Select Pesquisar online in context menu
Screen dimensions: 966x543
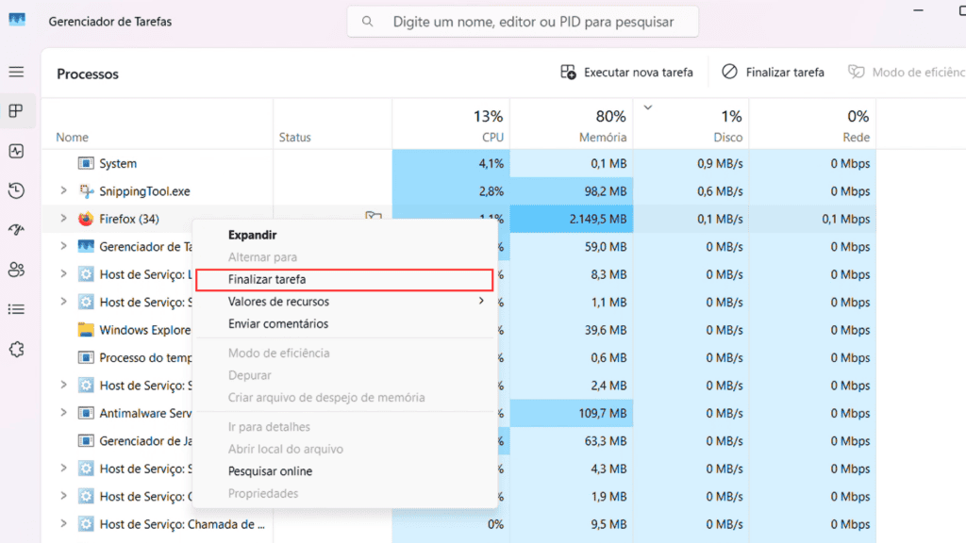pyautogui.click(x=344, y=471)
